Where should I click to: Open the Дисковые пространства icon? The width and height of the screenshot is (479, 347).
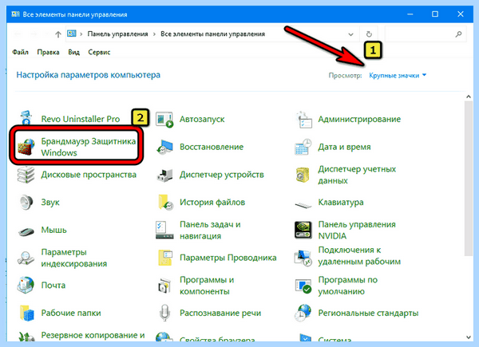pos(26,175)
